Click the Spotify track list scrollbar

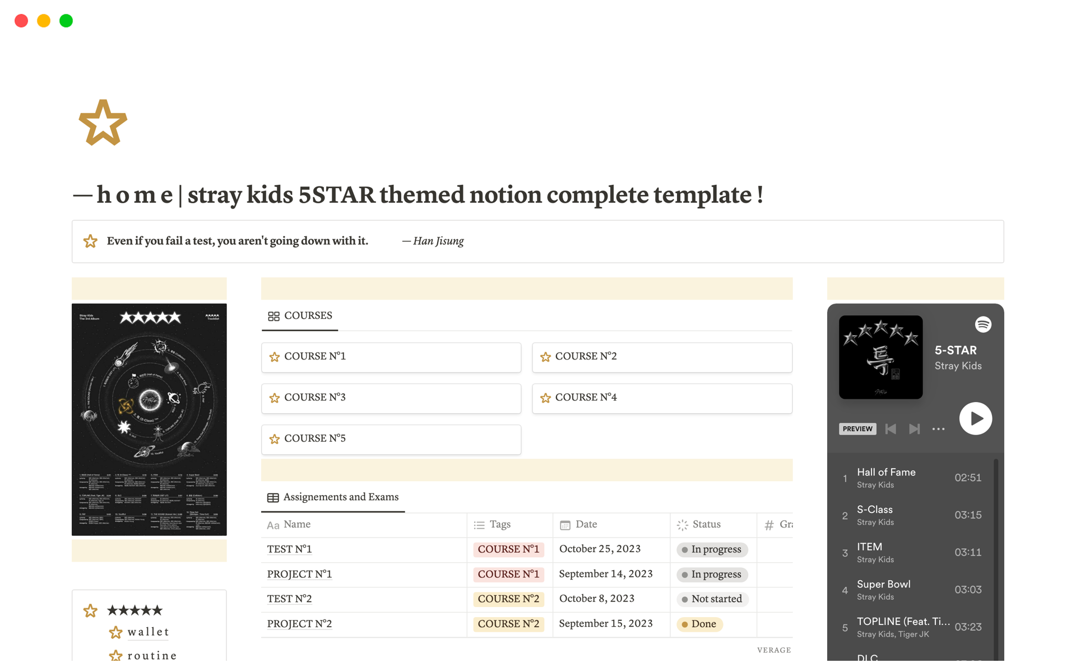pyautogui.click(x=996, y=560)
